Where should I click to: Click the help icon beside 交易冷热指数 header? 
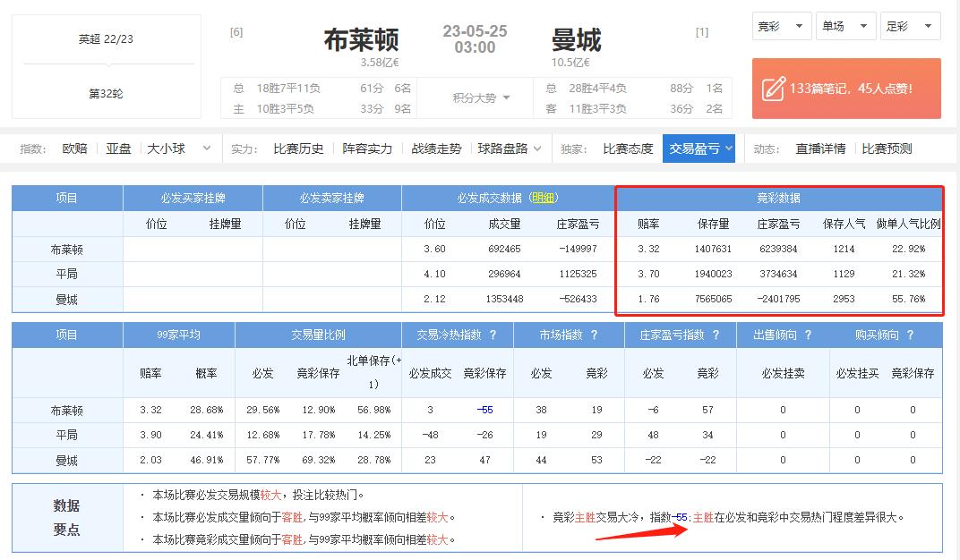tap(493, 335)
